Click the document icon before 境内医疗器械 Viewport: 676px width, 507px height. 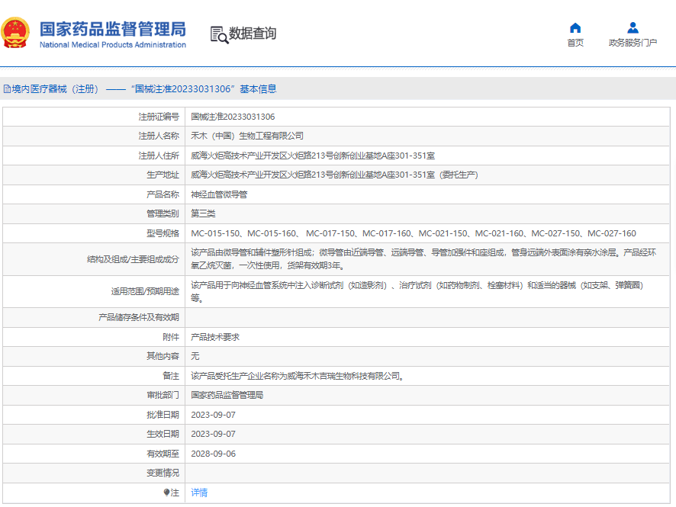pos(7,89)
